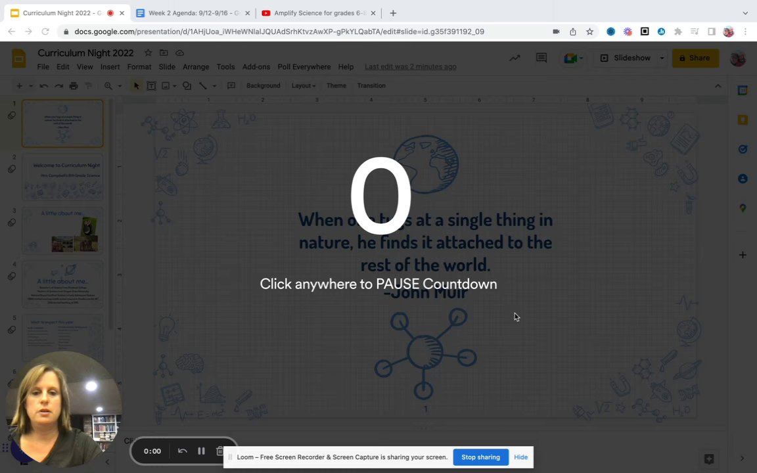Click the Transition button
This screenshot has height=473, width=757.
click(371, 86)
